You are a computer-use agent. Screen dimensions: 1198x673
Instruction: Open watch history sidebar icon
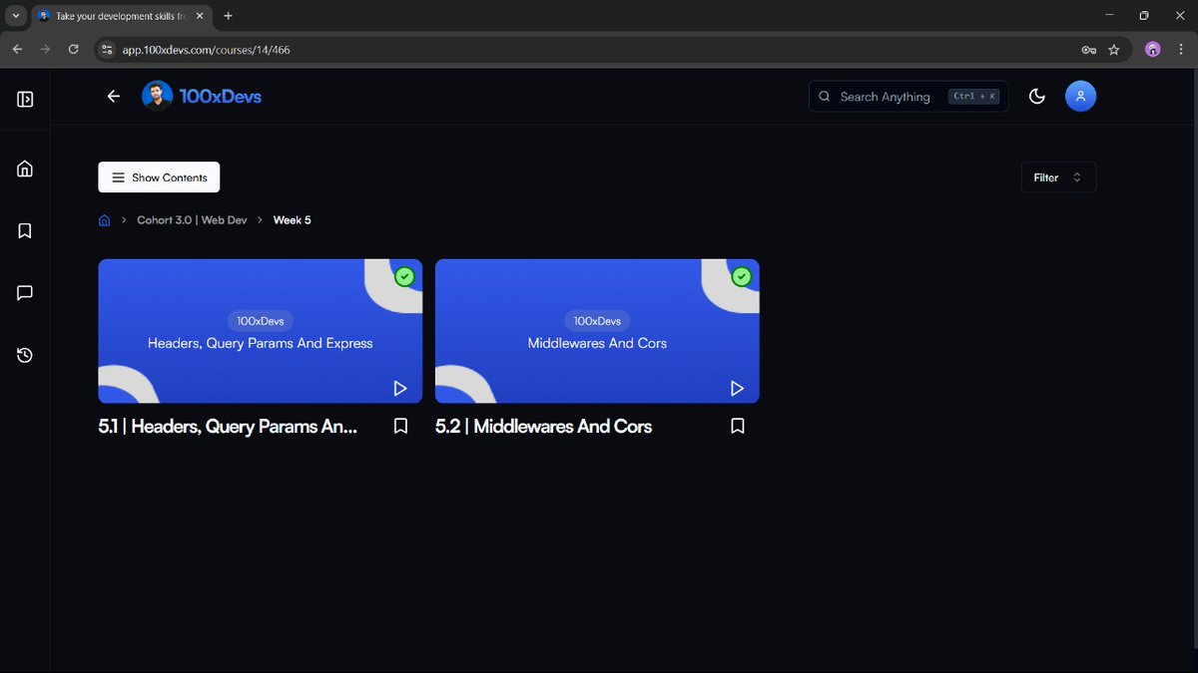[x=25, y=355]
